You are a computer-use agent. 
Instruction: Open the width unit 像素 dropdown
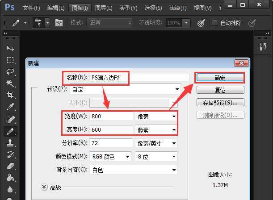click(156, 116)
